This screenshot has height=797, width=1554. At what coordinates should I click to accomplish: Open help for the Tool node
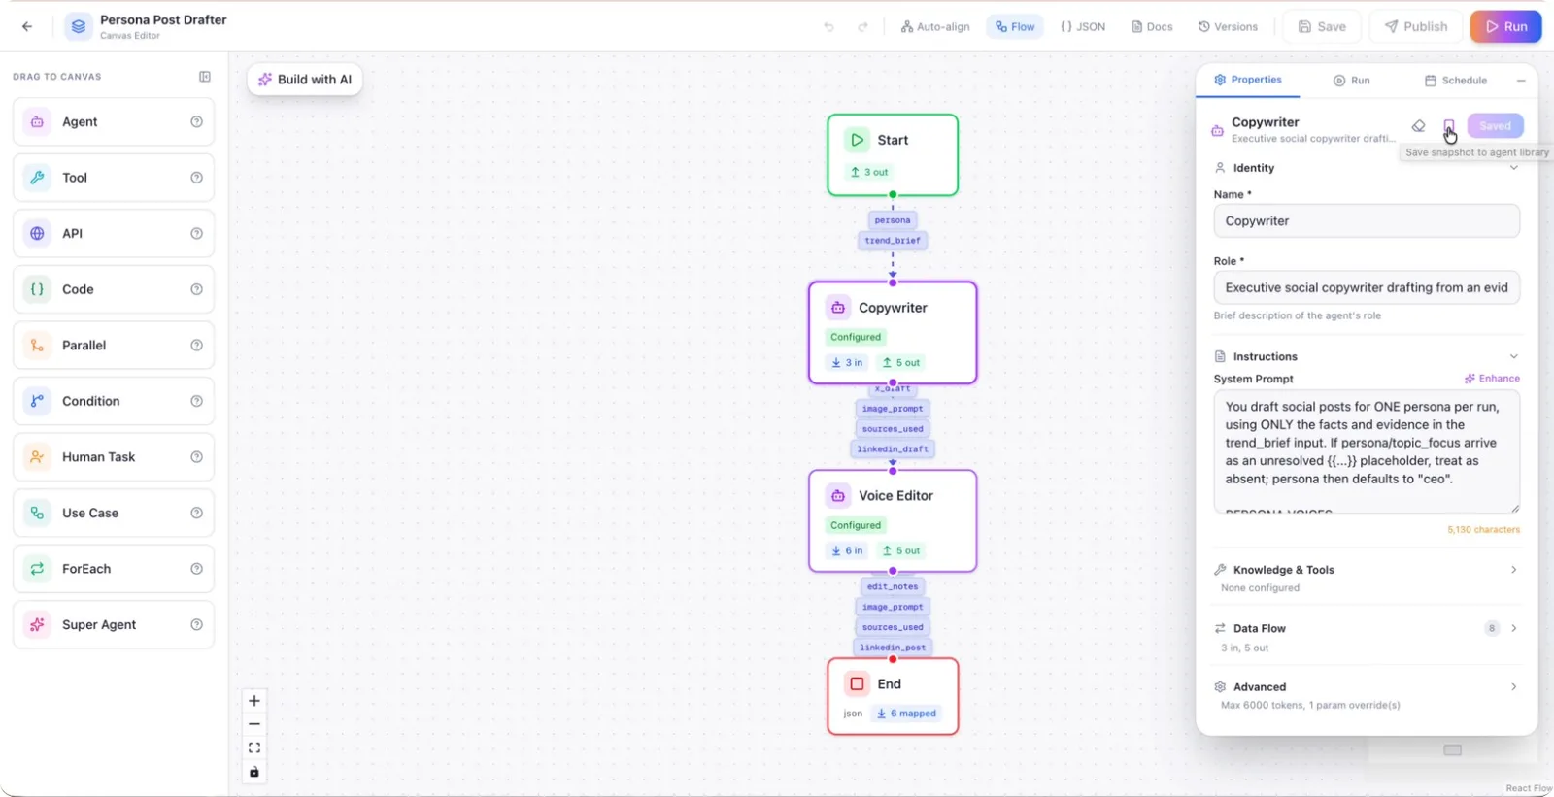coord(196,178)
